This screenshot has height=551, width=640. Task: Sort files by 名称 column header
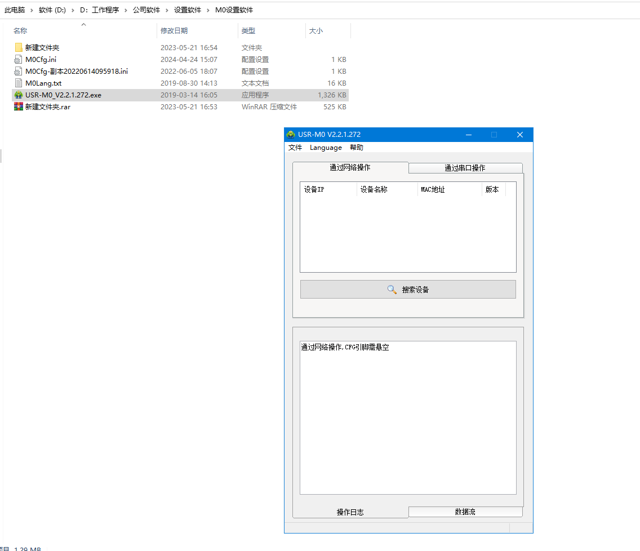pos(20,31)
